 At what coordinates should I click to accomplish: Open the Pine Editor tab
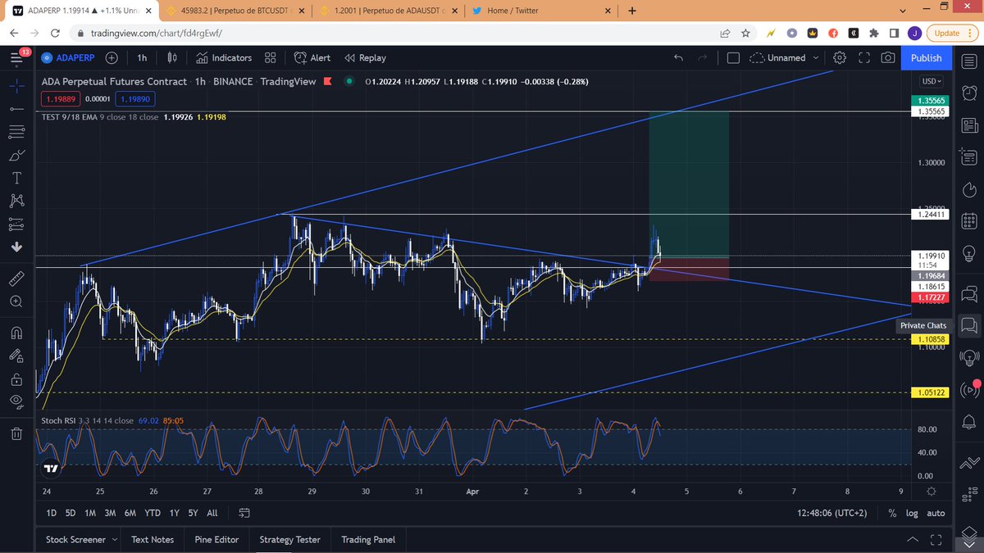tap(216, 539)
